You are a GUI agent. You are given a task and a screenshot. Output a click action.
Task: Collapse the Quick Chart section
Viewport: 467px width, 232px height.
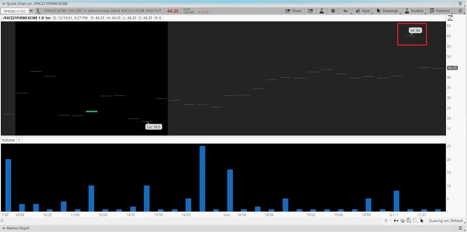4,4
